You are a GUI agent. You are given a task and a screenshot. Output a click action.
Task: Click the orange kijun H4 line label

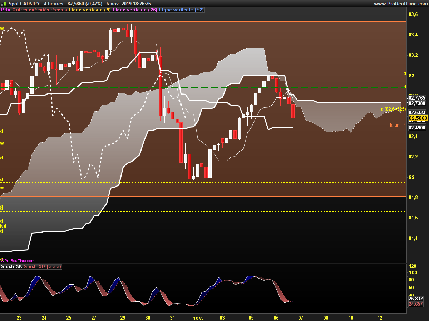(x=398, y=125)
